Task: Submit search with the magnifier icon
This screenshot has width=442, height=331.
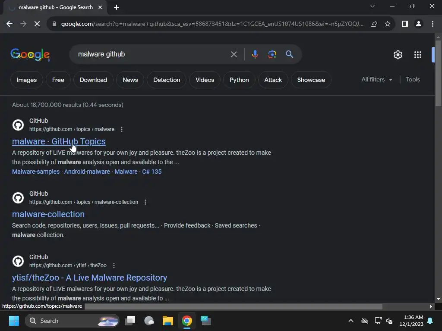Action: point(290,54)
